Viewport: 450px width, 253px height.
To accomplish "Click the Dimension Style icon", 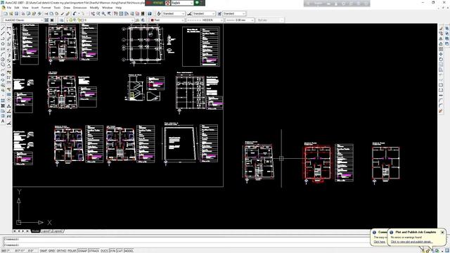I will pyautogui.click(x=189, y=13).
